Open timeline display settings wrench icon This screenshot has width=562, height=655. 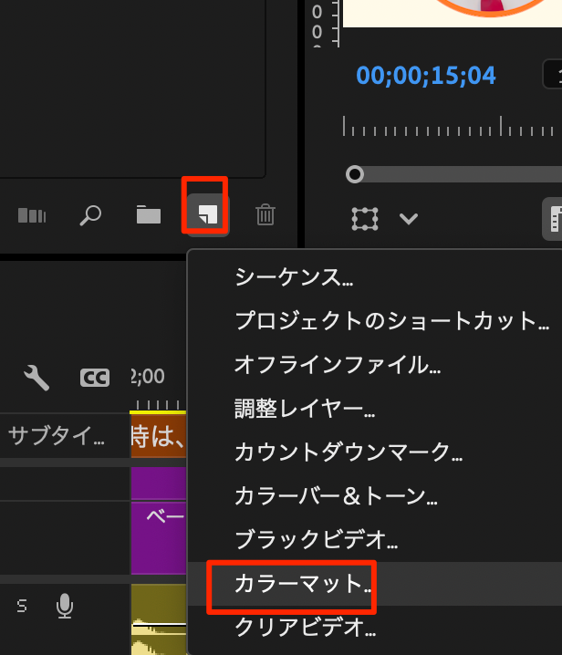click(36, 377)
